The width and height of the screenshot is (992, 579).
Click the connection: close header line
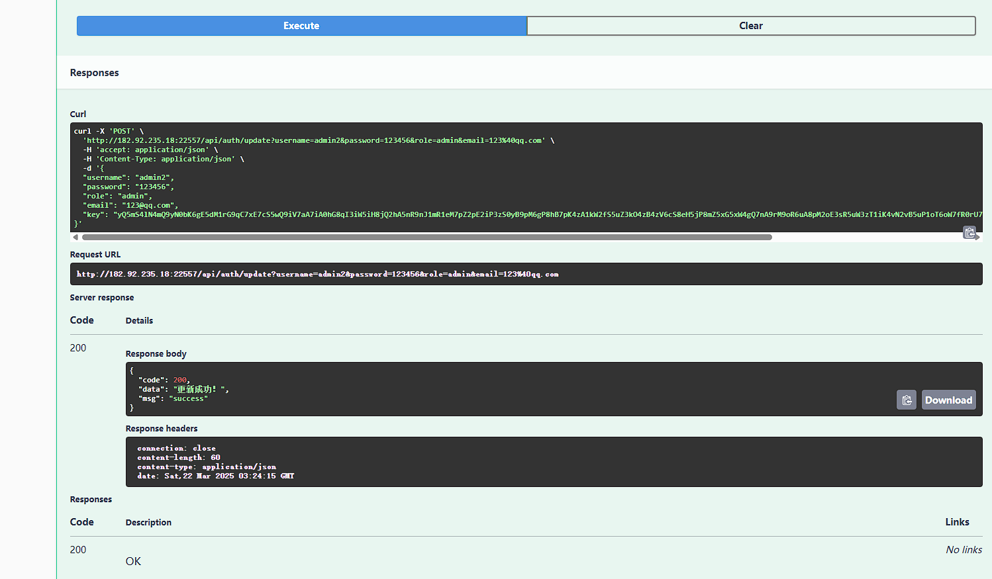point(176,448)
